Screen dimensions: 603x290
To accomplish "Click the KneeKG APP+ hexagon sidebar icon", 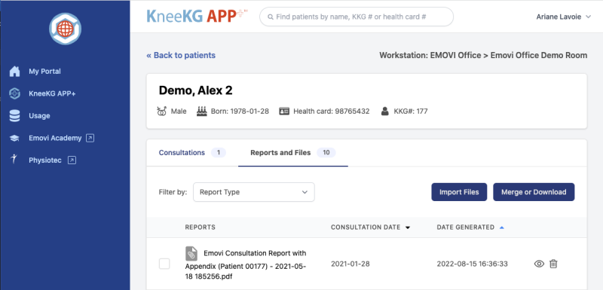I will pyautogui.click(x=14, y=93).
